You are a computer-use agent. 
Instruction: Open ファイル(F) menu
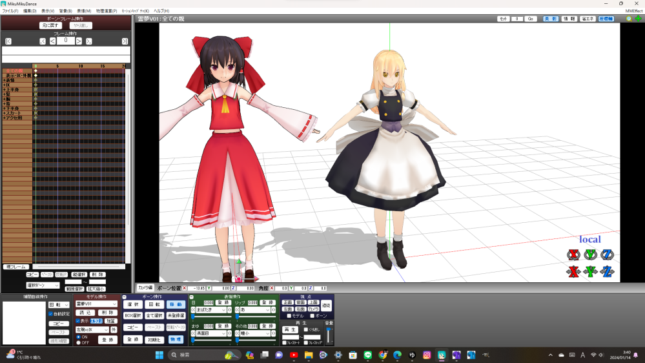pyautogui.click(x=10, y=11)
